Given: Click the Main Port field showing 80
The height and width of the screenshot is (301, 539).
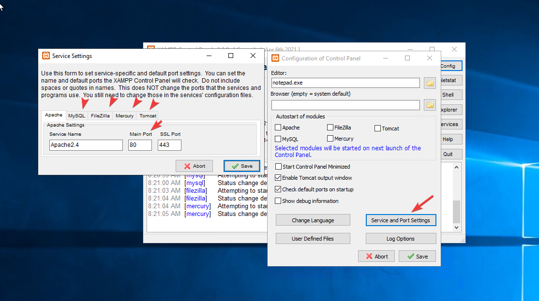Looking at the screenshot, I should tap(140, 145).
